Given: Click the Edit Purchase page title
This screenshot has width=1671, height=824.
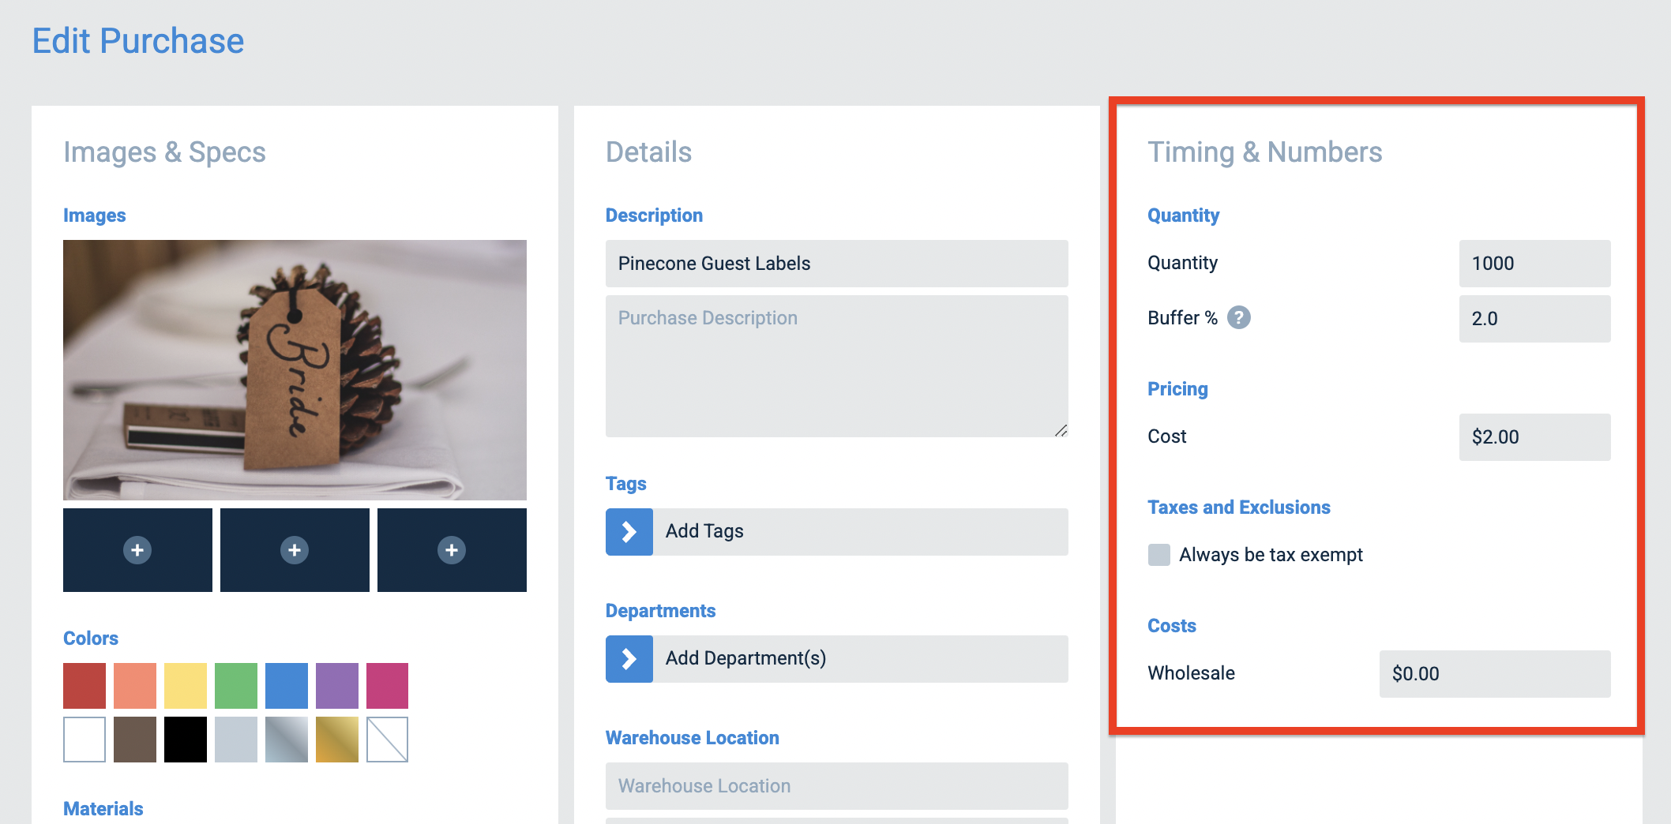Looking at the screenshot, I should (138, 41).
